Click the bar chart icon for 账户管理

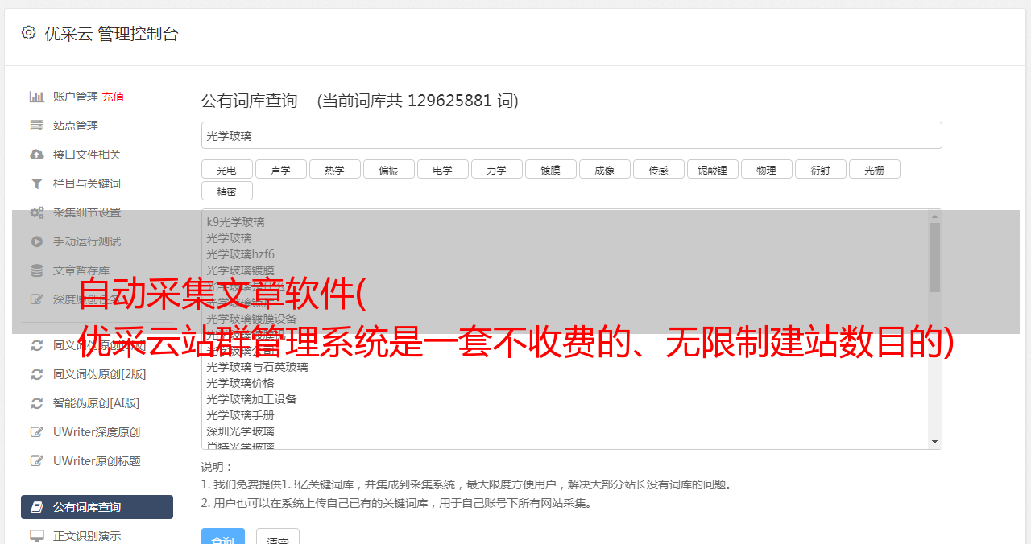click(x=36, y=97)
